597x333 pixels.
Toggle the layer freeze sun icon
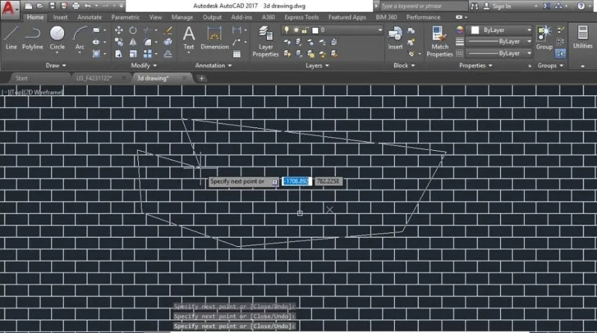click(296, 30)
